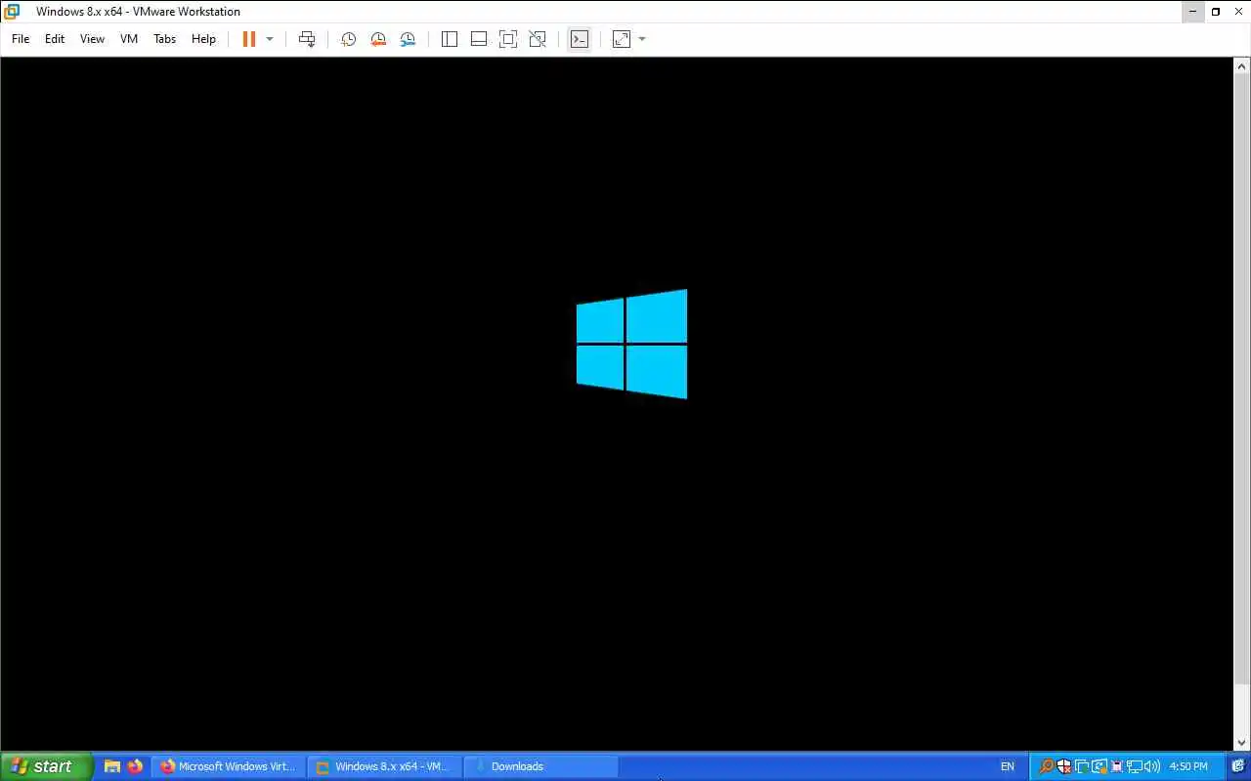Open the Windows start menu

point(47,766)
